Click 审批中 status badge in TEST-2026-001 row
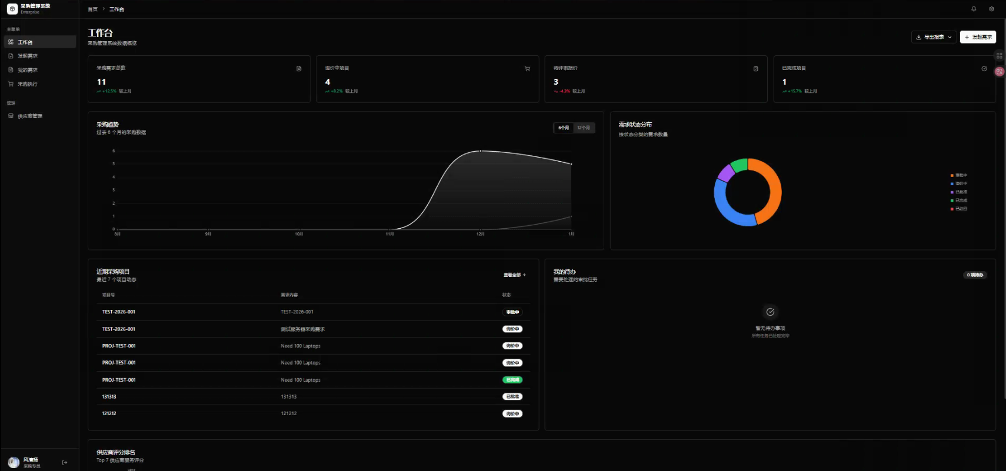This screenshot has height=471, width=1006. (x=512, y=312)
